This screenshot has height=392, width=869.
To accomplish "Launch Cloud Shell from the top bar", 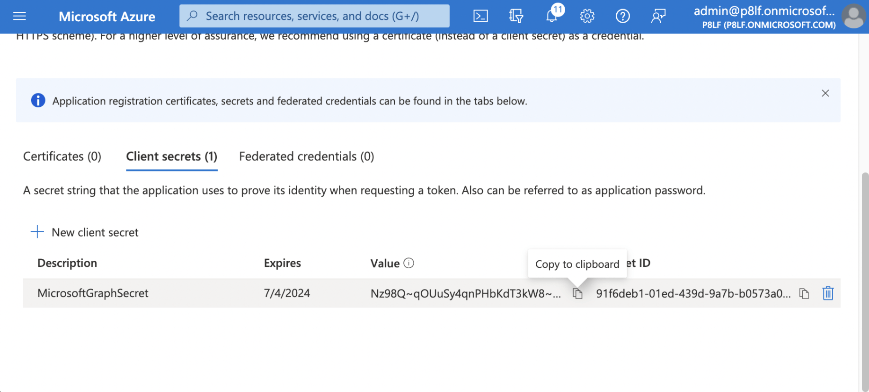I will (480, 17).
